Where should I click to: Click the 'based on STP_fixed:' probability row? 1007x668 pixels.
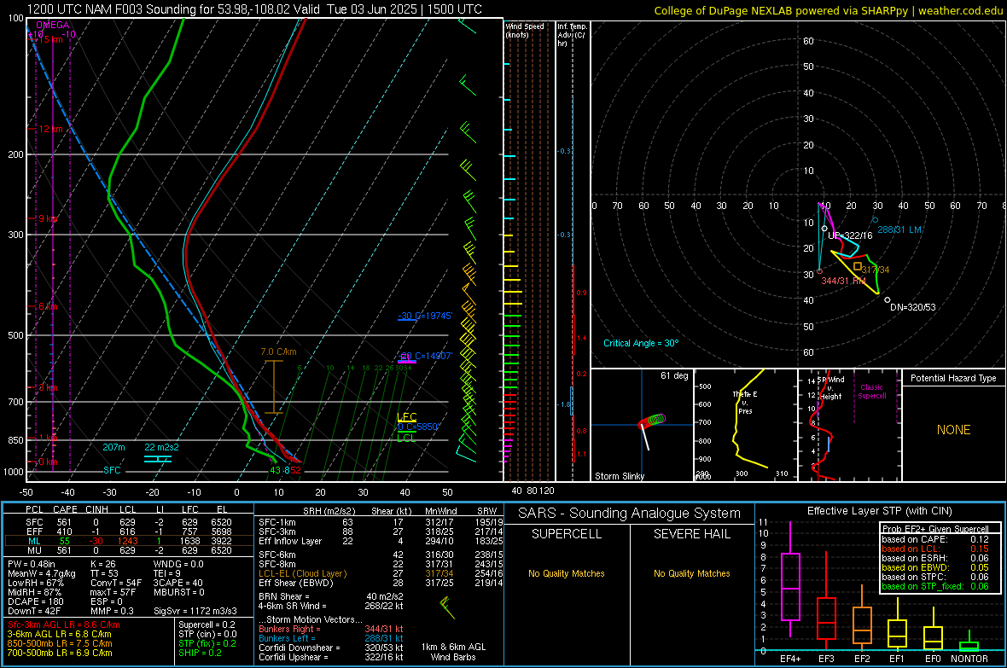(x=935, y=586)
